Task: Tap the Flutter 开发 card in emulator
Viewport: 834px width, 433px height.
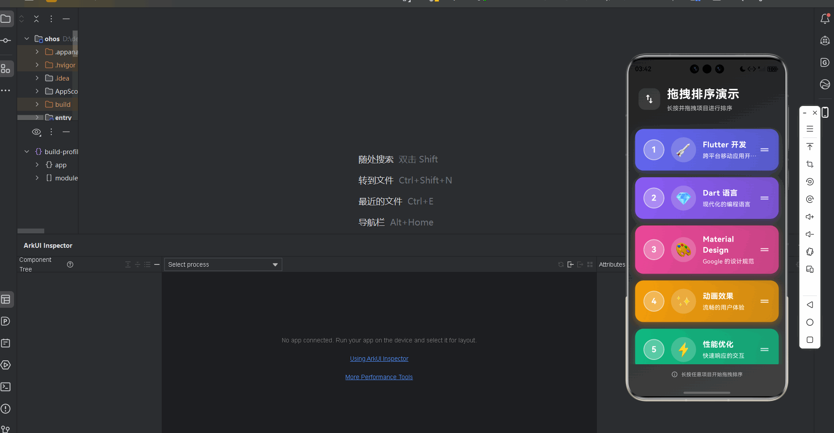Action: point(706,150)
